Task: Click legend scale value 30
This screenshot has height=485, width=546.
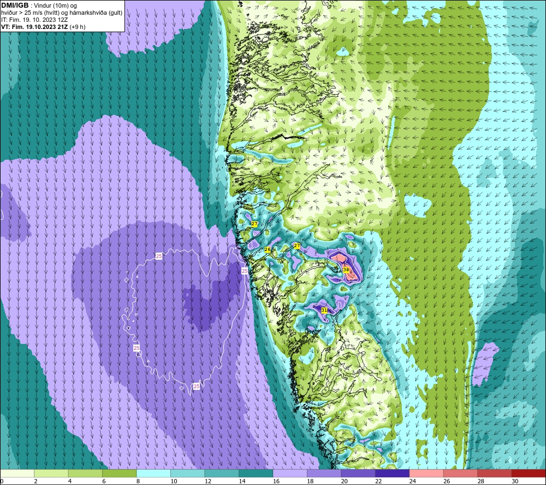Action: pyautogui.click(x=515, y=482)
